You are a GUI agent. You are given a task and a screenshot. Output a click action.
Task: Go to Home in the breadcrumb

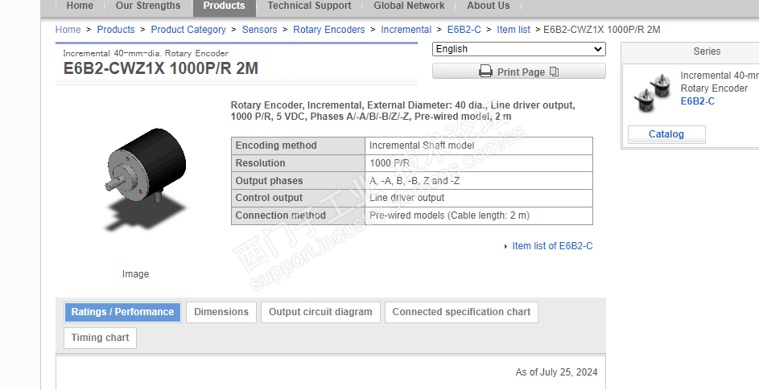tap(68, 30)
